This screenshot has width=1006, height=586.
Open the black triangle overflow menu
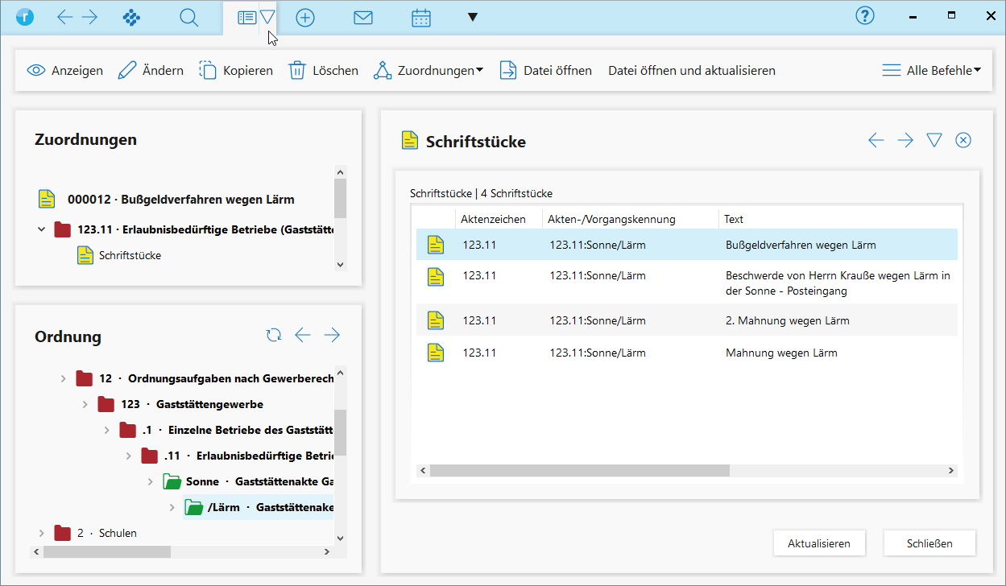click(473, 18)
